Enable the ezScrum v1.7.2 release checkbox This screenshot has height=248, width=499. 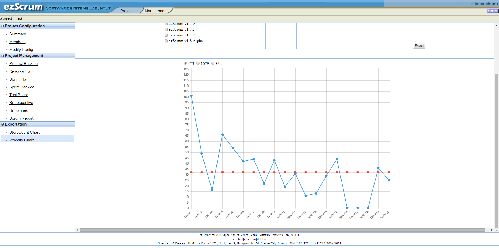166,35
